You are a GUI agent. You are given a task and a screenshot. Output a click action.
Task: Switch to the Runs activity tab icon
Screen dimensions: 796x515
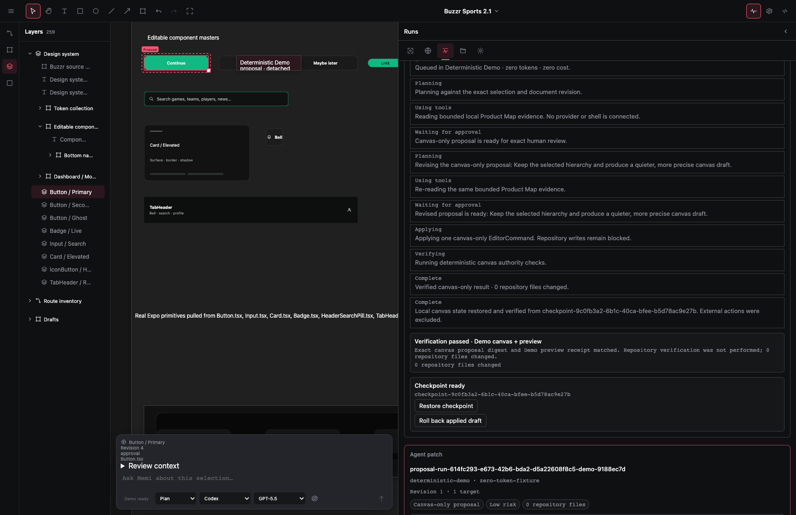click(x=445, y=51)
